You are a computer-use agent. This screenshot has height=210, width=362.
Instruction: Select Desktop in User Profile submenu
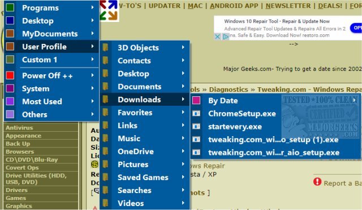tap(145, 74)
